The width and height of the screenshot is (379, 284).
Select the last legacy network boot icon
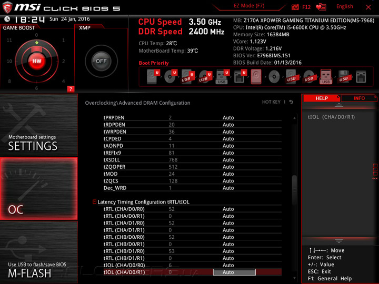coord(361,77)
